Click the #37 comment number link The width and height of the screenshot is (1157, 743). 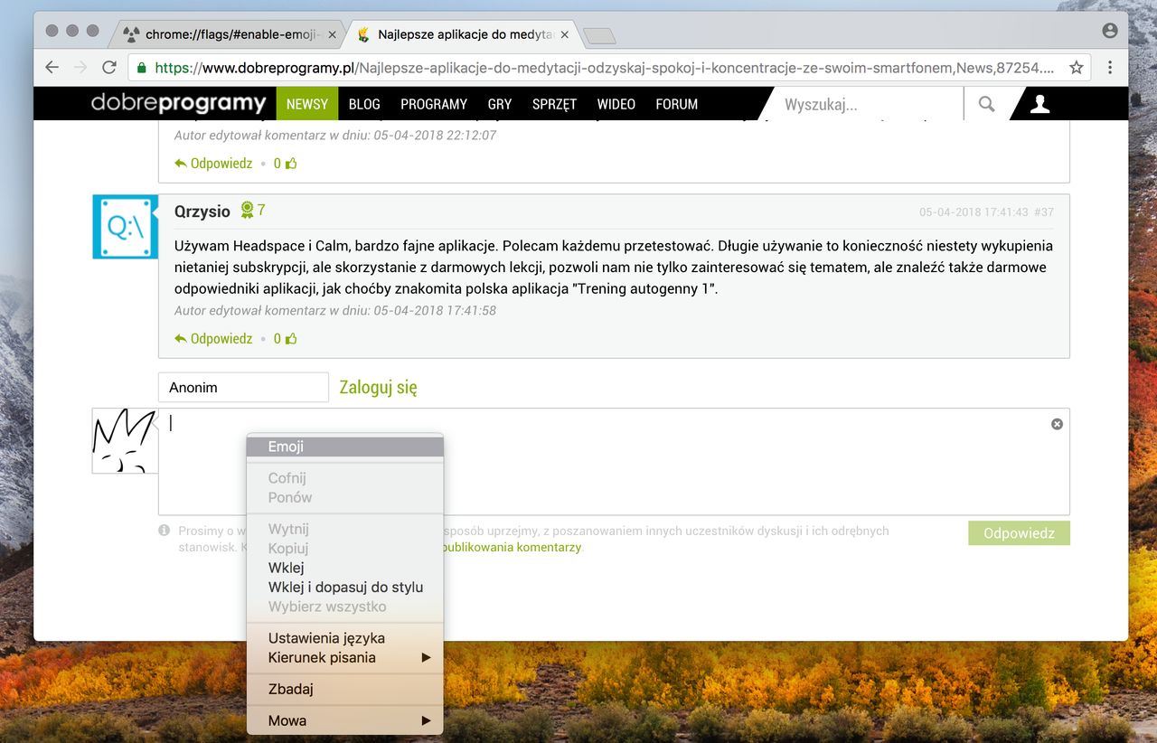click(x=1044, y=212)
